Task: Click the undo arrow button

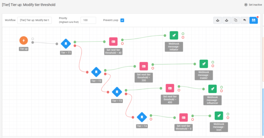Action: tap(244, 20)
